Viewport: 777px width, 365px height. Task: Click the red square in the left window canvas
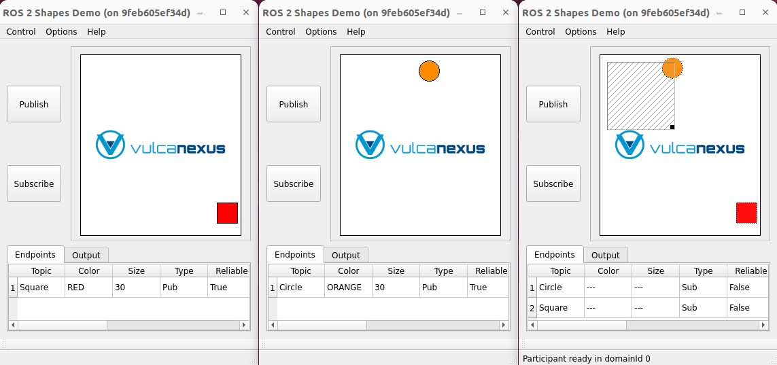(x=227, y=213)
